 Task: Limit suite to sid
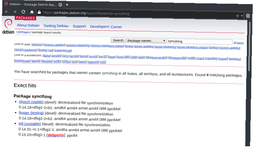(51, 50)
